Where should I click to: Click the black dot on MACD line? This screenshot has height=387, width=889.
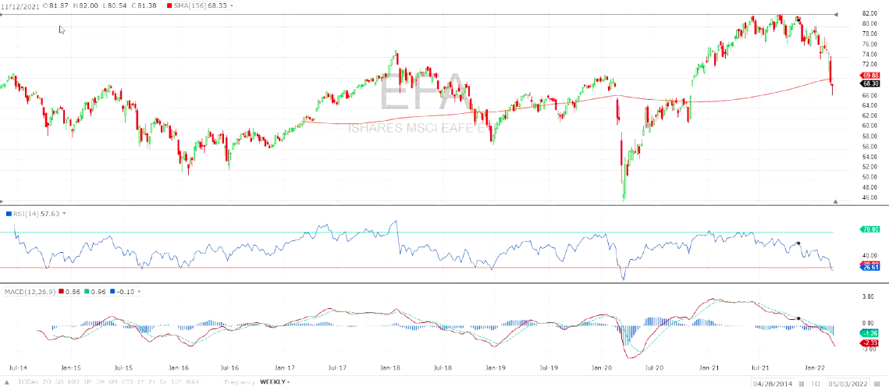798,318
